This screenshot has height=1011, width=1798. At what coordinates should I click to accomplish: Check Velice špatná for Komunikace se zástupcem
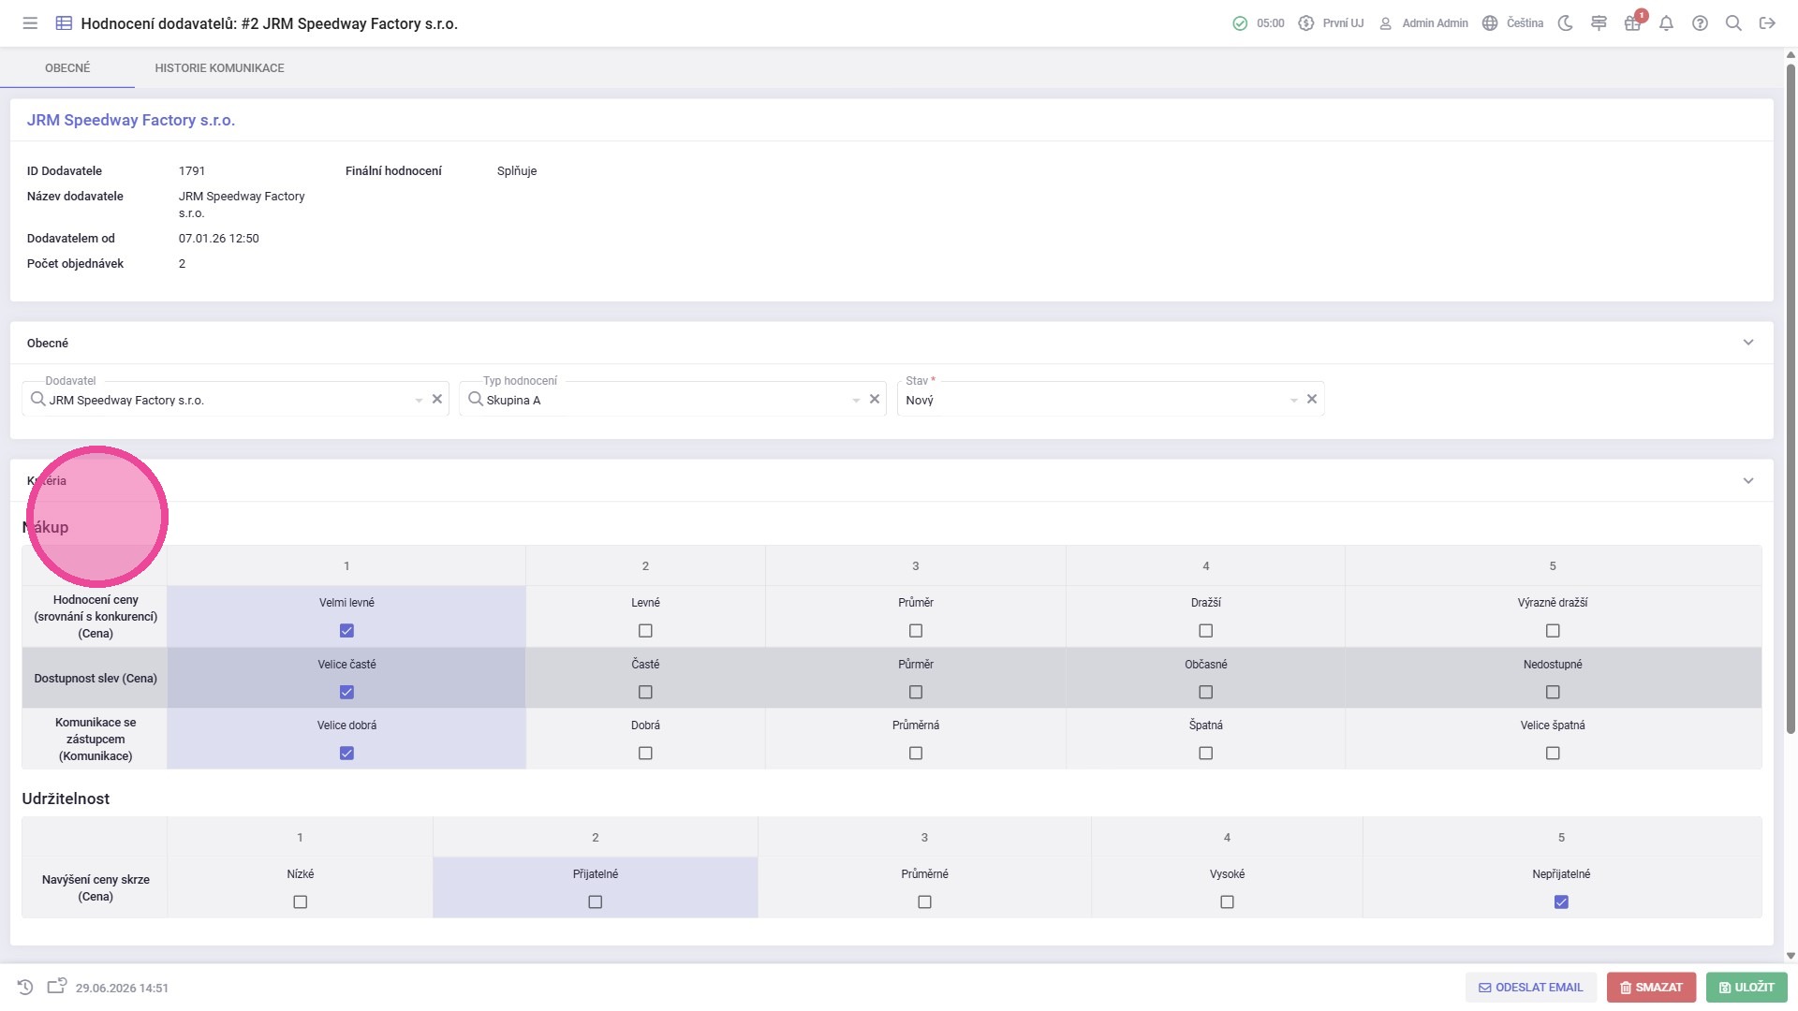point(1553,754)
